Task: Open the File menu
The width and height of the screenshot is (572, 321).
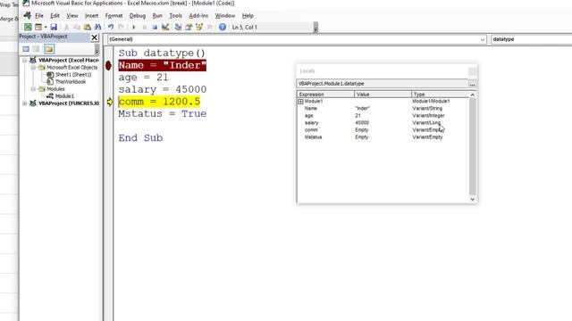Action: 39,16
